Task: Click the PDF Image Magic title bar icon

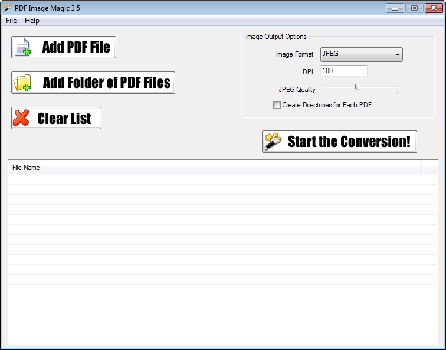Action: point(8,8)
